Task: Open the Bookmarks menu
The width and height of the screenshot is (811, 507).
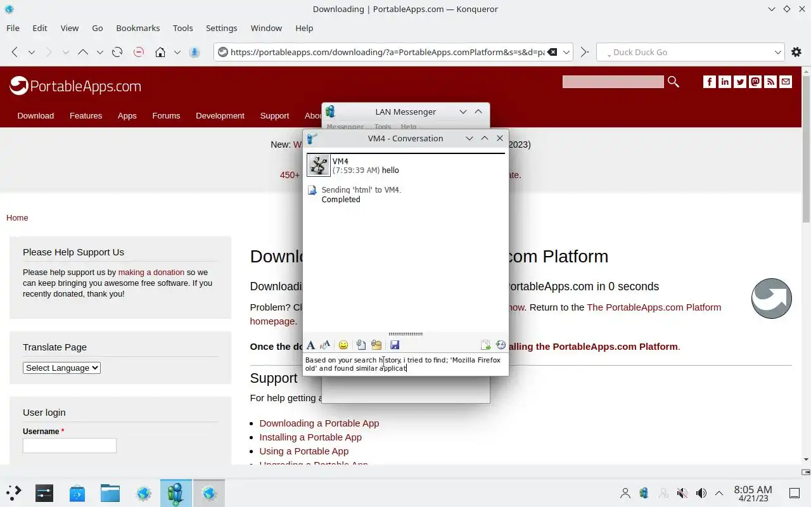Action: click(138, 28)
